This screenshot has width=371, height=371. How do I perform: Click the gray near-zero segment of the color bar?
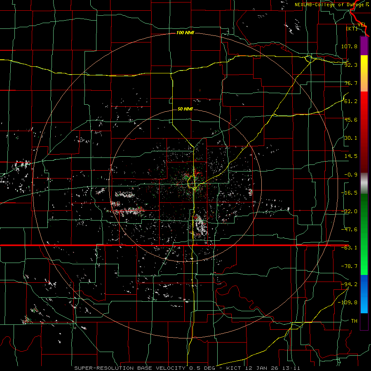[364, 183]
